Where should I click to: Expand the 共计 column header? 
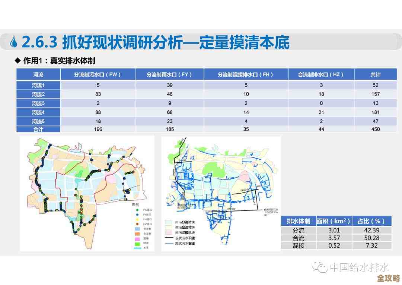click(x=376, y=74)
